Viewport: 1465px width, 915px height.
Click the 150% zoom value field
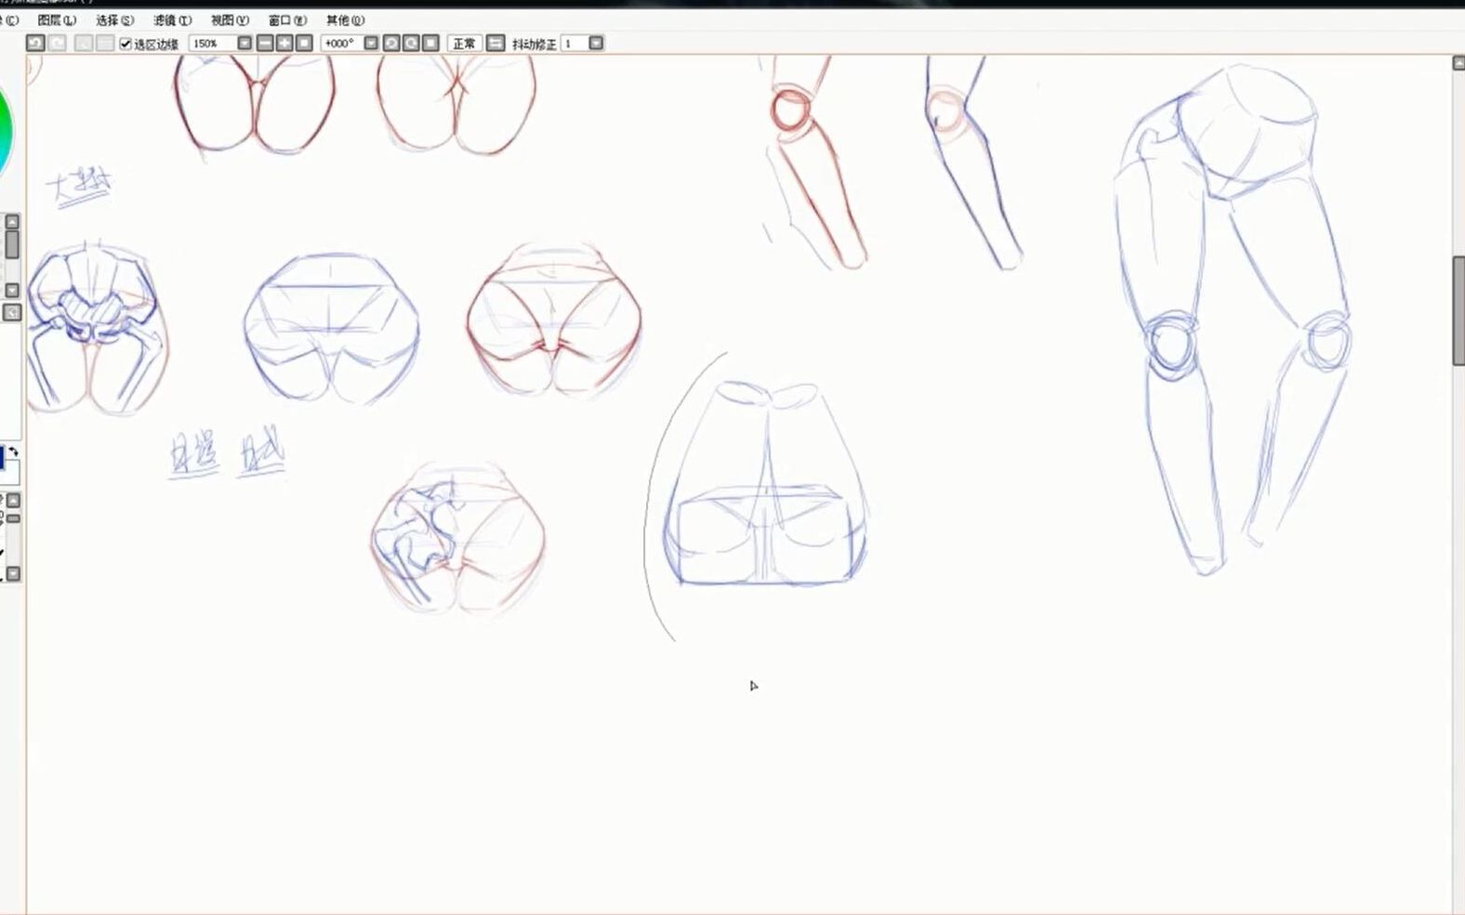click(212, 44)
